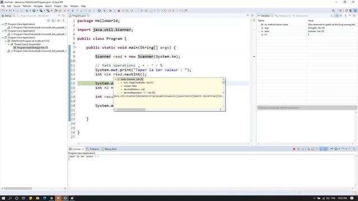Select the args variable row
Viewport: 358px width, 201px height.
click(x=307, y=28)
